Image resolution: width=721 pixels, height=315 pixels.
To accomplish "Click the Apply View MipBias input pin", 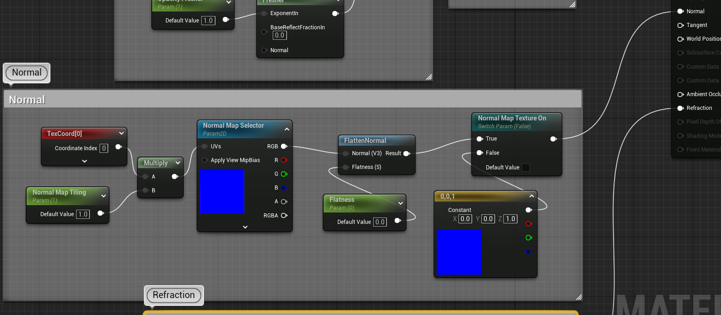I will pyautogui.click(x=204, y=160).
